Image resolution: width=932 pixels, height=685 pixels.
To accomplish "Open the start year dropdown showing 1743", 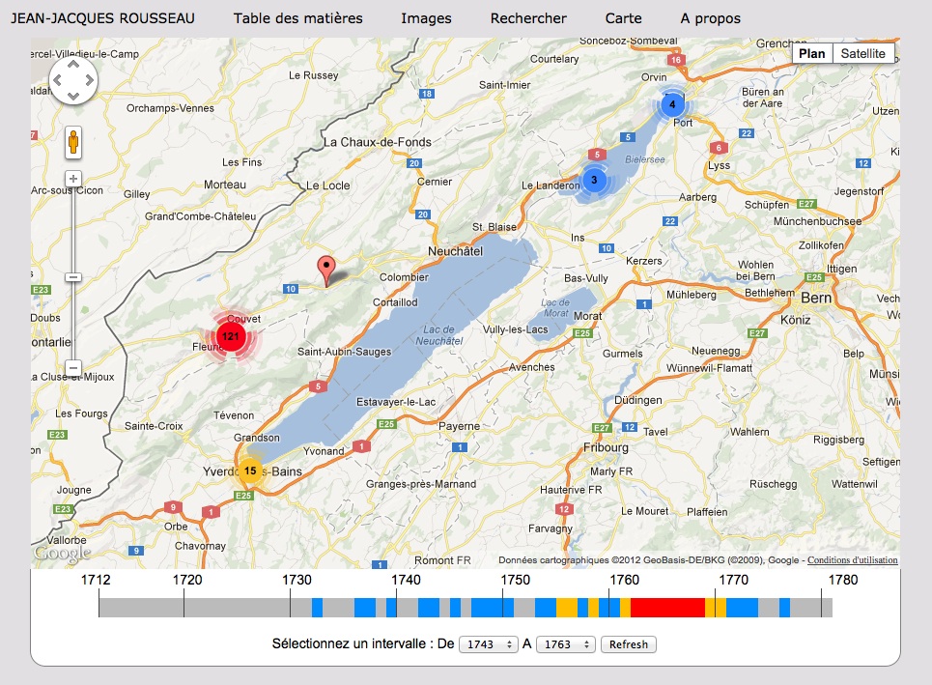I will 489,644.
